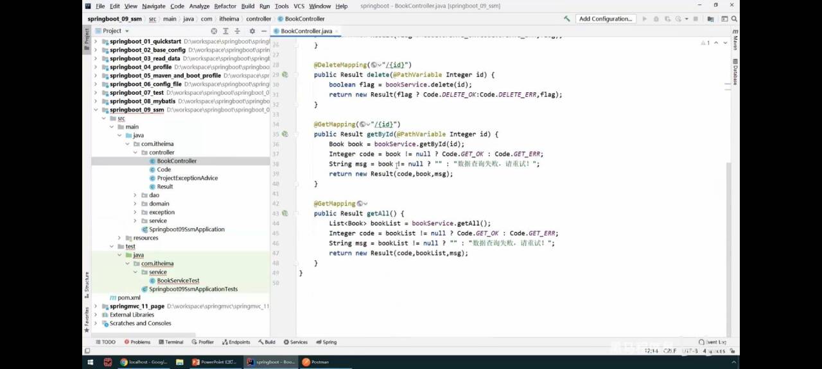
Task: Expand the dao package node
Action: 135,195
